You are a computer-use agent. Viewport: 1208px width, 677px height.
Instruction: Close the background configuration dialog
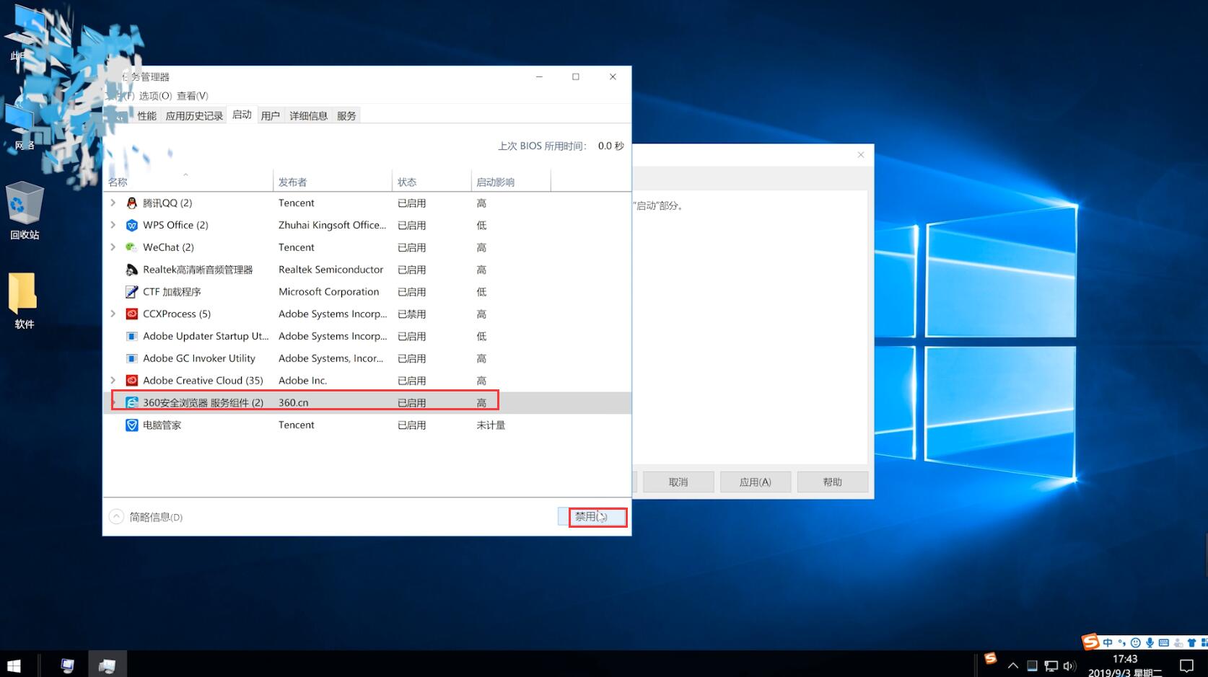pos(861,155)
